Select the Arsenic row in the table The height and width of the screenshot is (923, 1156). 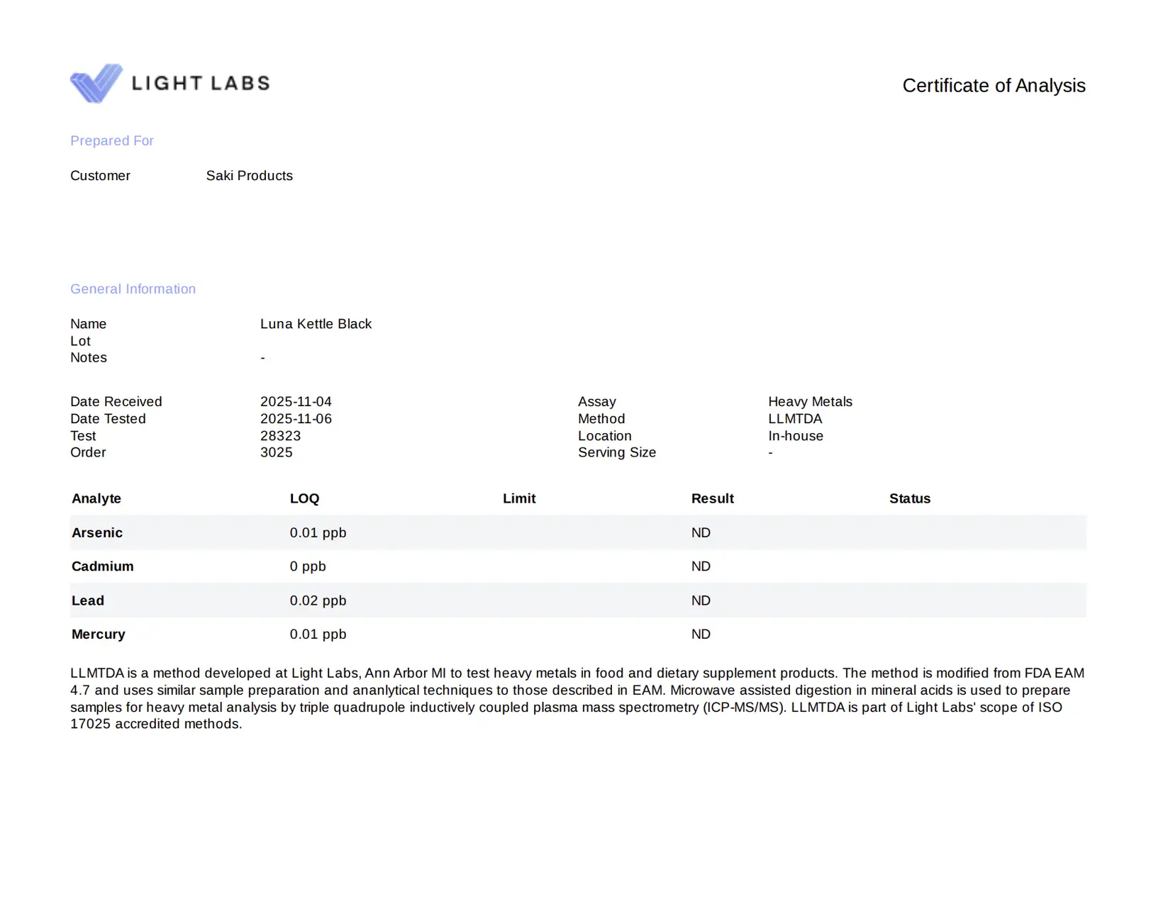(x=97, y=532)
